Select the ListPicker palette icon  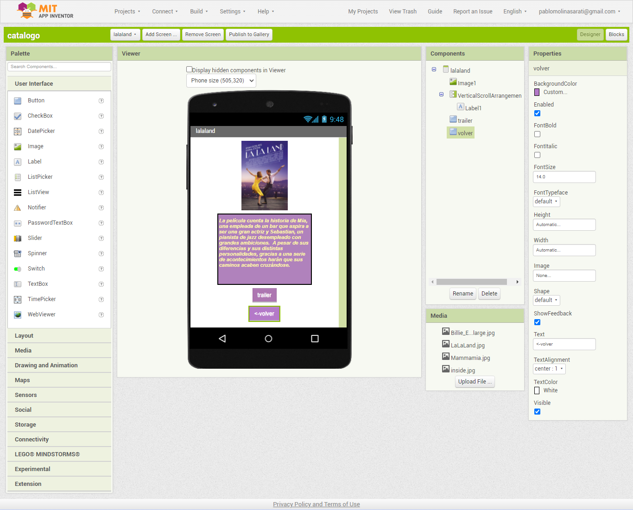(18, 177)
